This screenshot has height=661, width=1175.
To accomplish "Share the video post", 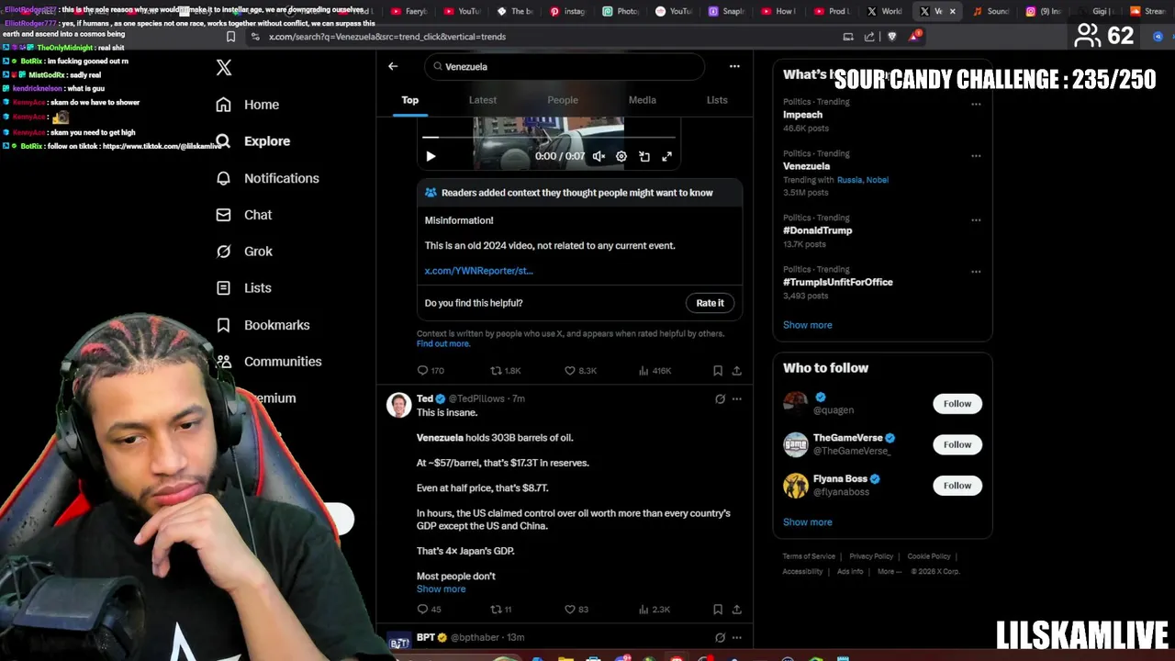I will [736, 371].
